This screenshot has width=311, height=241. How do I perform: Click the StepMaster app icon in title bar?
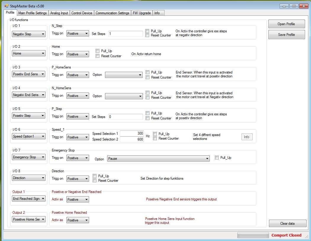[6, 6]
